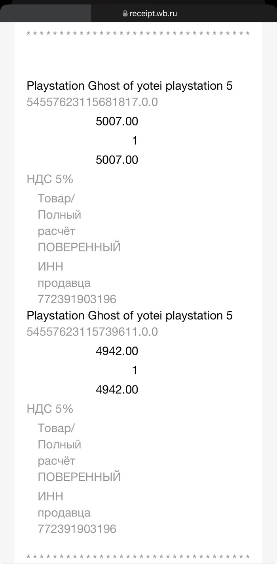
Task: Click the last seller INN 772391903196
Action: 77,529
